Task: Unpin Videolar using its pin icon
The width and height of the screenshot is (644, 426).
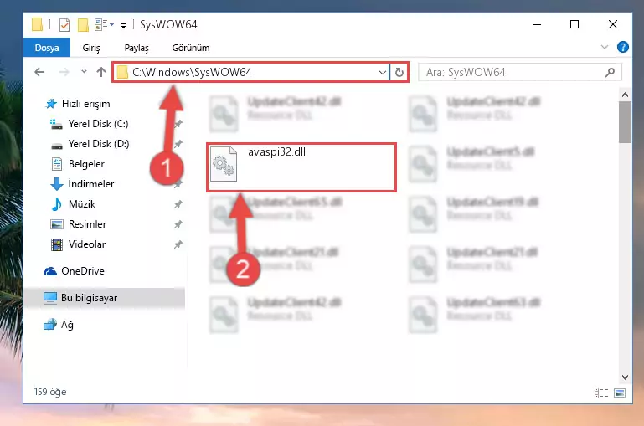Action: (x=178, y=244)
